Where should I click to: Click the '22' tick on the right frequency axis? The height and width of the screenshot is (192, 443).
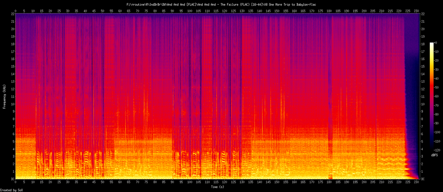click(423, 14)
